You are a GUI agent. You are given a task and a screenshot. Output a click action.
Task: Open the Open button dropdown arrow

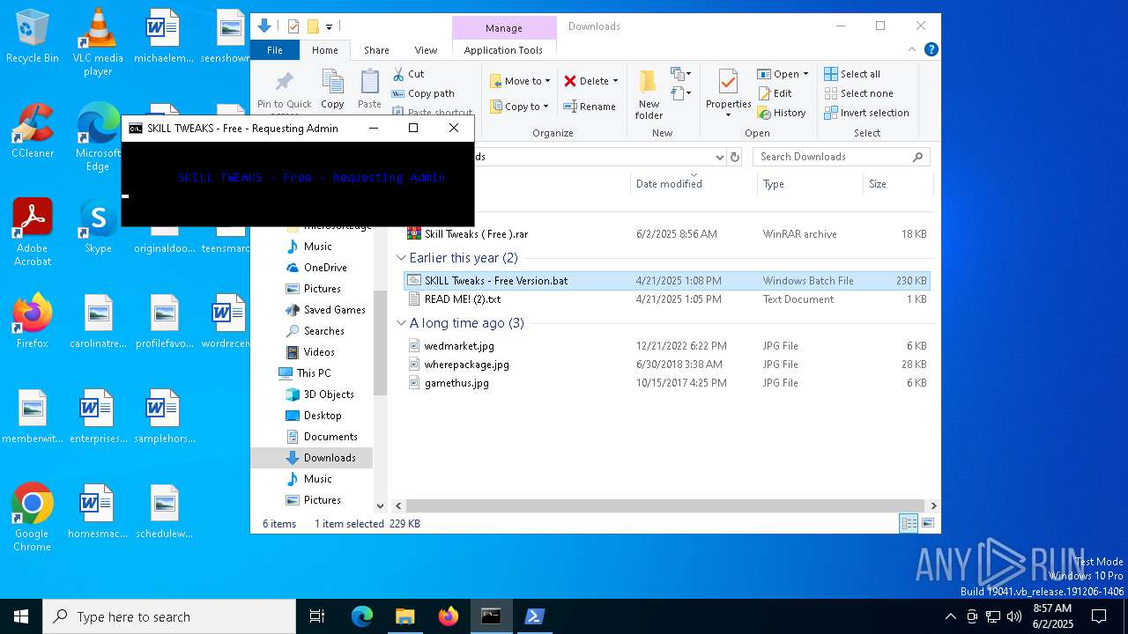pos(805,74)
